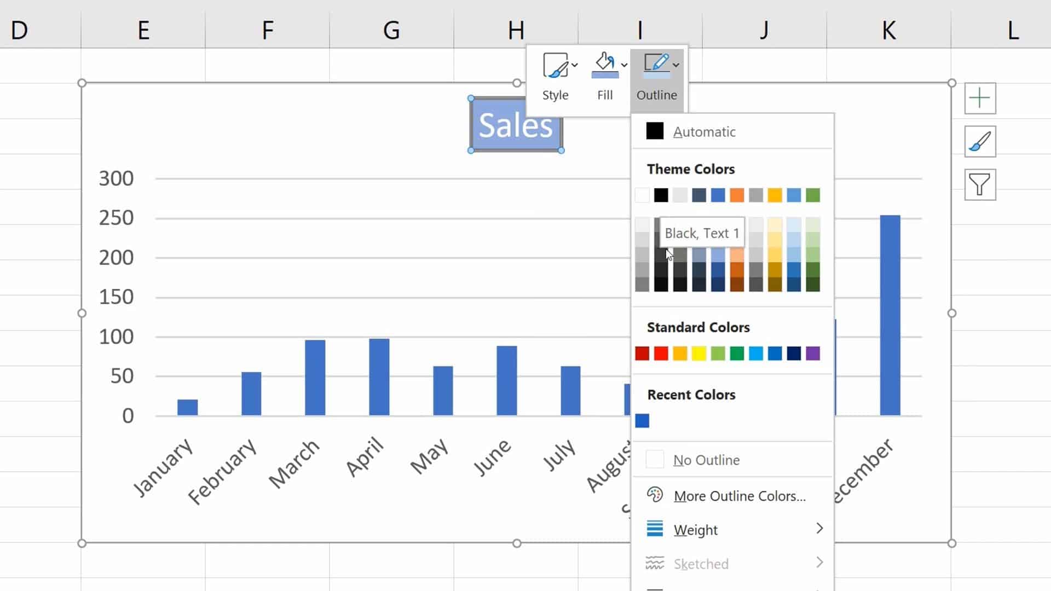This screenshot has height=591, width=1051.
Task: Open the Chart Elements plus button
Action: (980, 99)
